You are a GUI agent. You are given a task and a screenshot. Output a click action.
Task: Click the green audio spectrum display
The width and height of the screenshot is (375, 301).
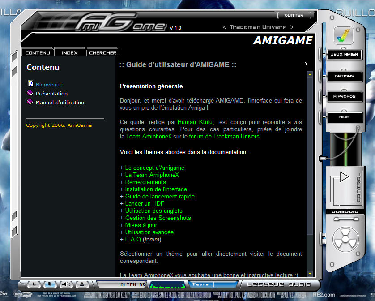point(167,285)
